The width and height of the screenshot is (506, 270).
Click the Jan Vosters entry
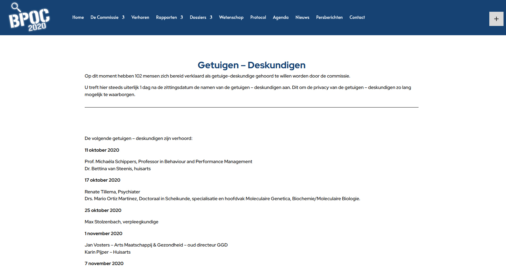(156, 245)
